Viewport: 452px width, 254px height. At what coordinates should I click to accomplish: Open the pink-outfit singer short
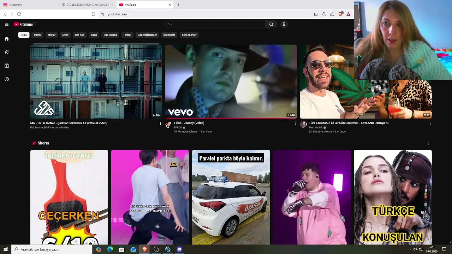coord(312,197)
